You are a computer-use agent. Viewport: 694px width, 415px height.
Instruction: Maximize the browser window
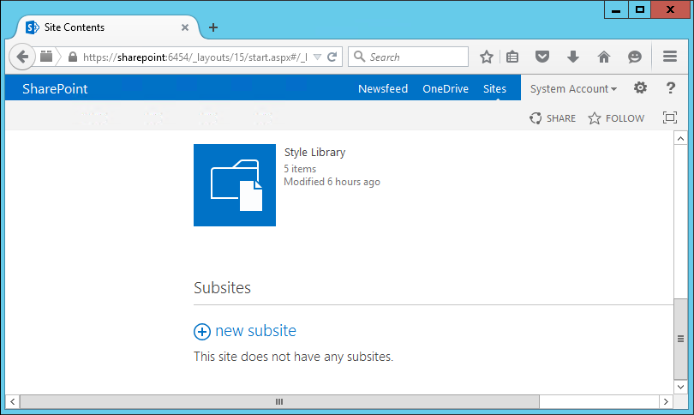coord(639,9)
